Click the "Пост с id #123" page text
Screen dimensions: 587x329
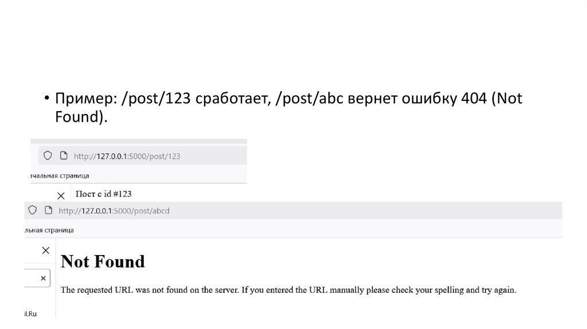(104, 194)
